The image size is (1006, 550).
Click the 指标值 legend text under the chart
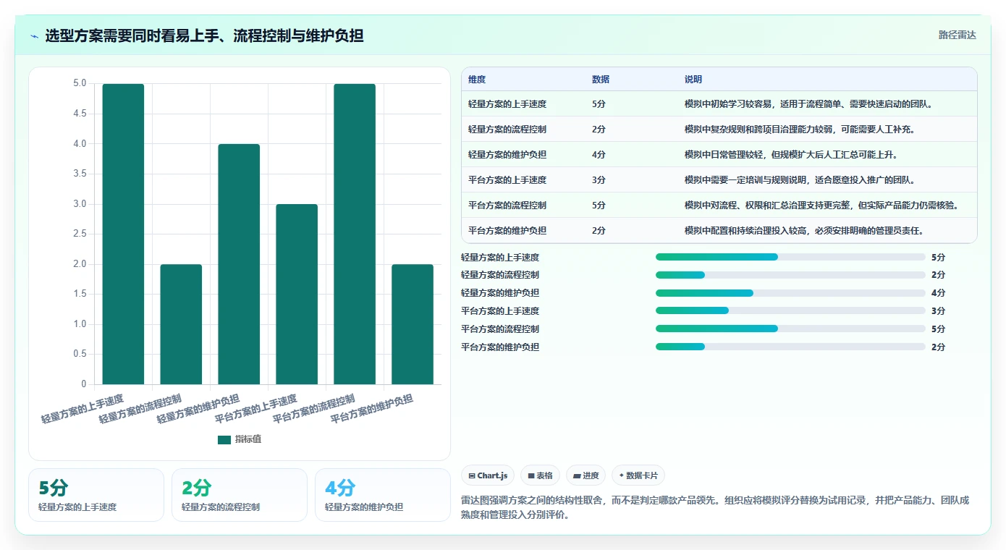tap(248, 440)
